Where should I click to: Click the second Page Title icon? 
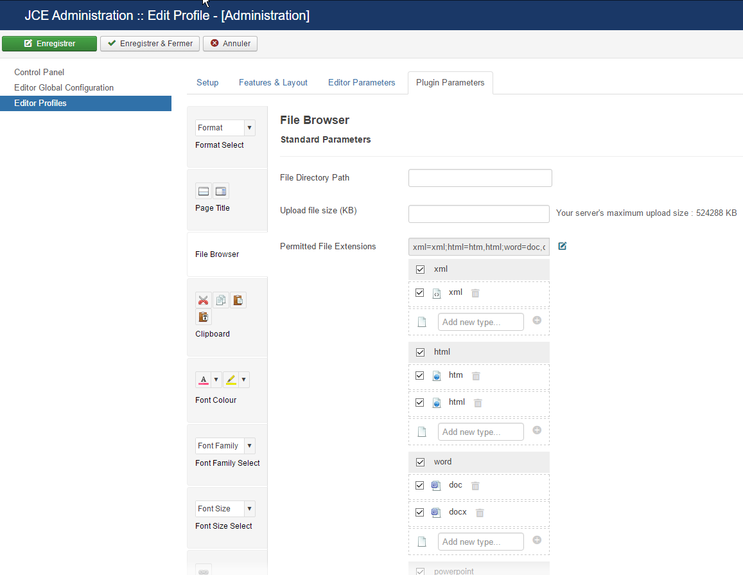pyautogui.click(x=221, y=191)
